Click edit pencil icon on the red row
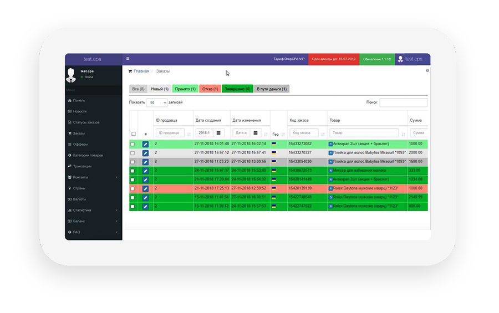 click(145, 189)
